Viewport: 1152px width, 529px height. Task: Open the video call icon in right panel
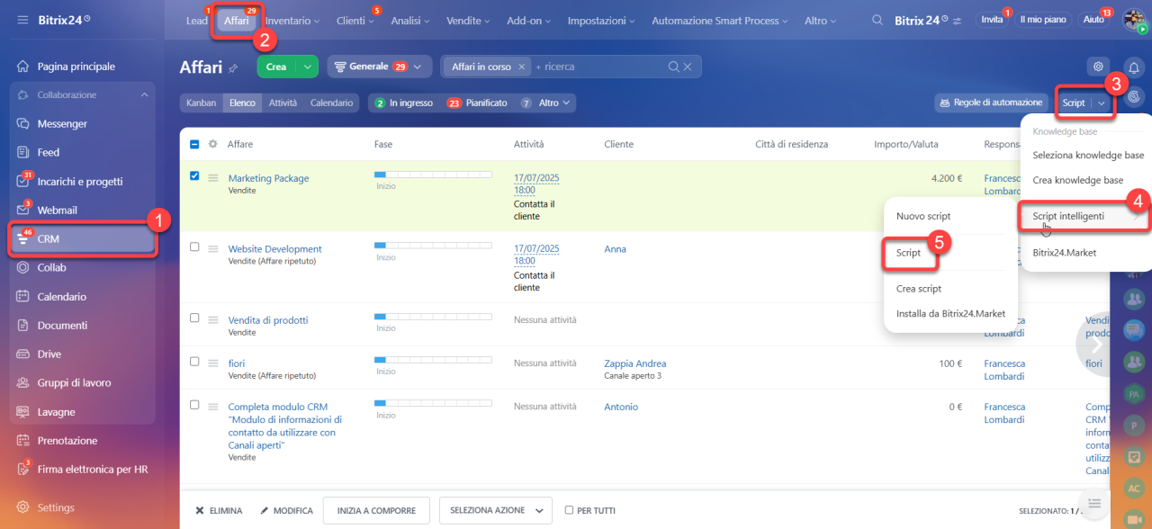coord(1134,518)
